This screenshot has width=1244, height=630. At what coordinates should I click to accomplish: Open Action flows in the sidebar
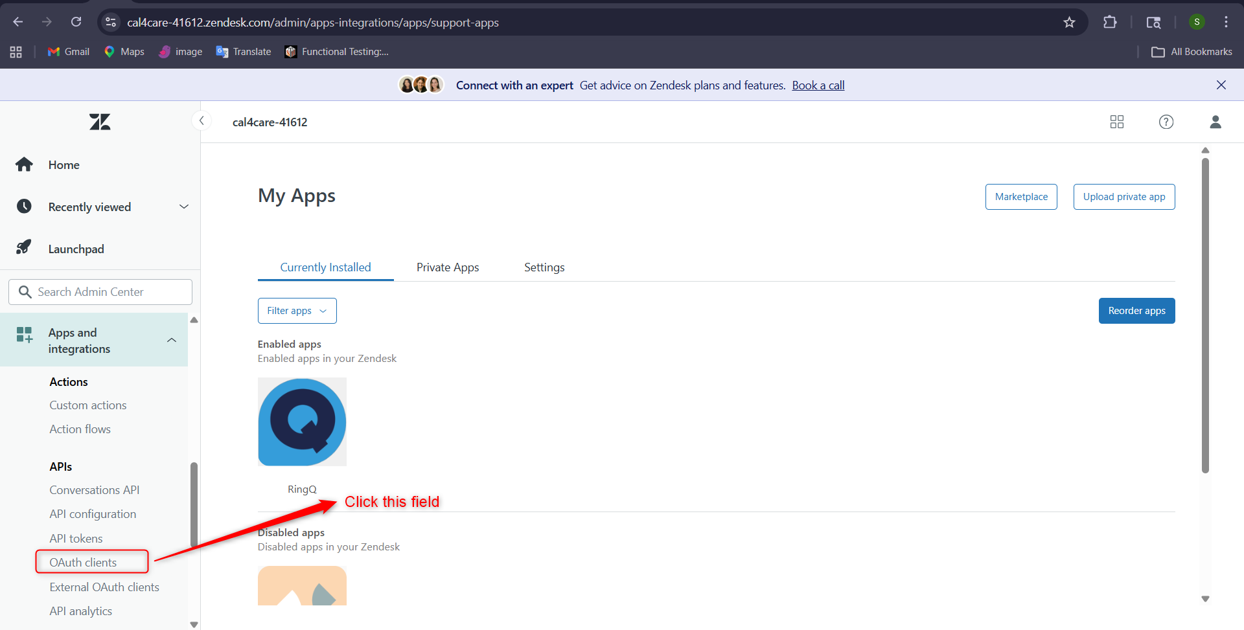(x=80, y=429)
